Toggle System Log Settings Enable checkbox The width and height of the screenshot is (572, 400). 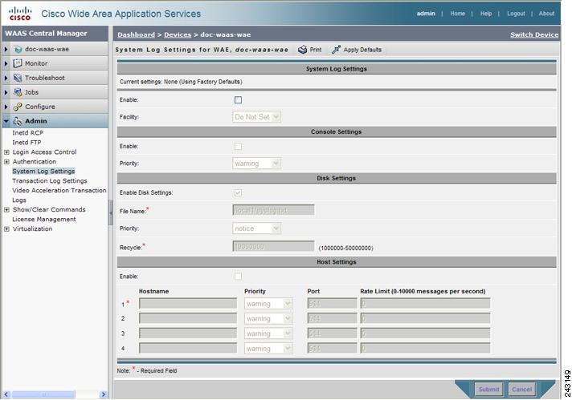[238, 99]
